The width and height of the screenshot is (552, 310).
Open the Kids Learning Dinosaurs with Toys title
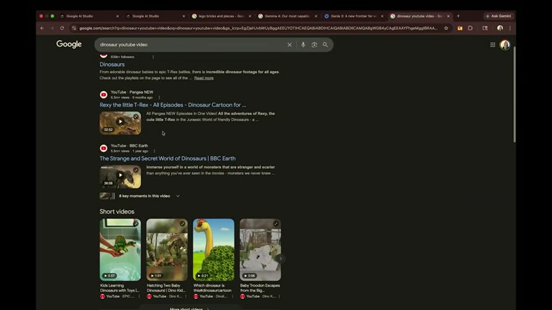[x=120, y=288]
